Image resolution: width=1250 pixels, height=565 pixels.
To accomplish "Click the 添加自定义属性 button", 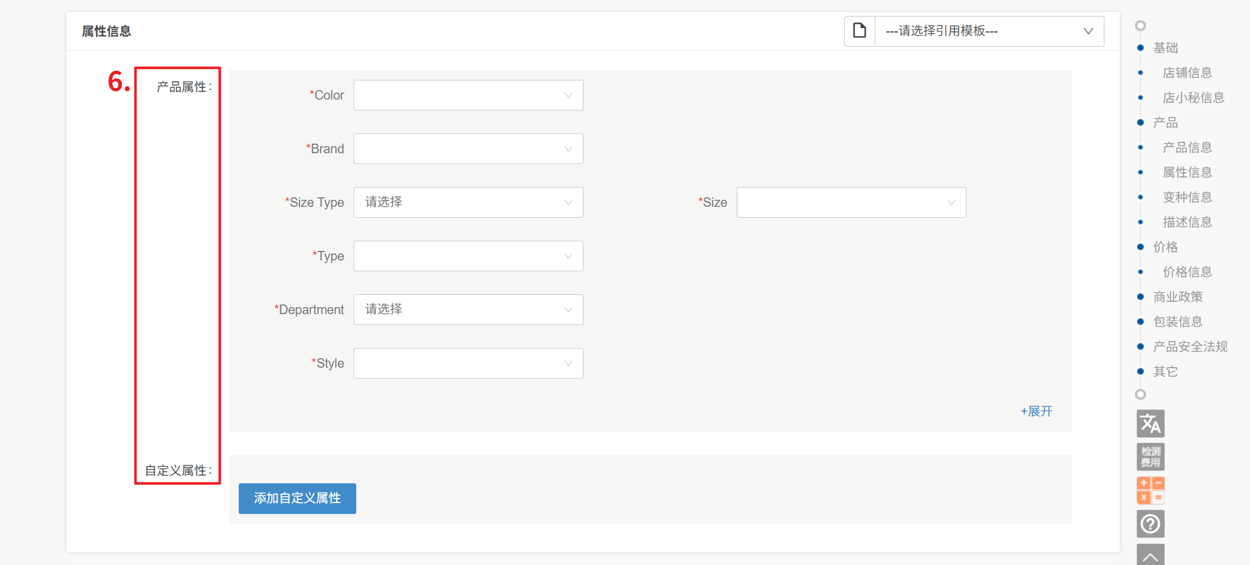I will click(x=297, y=499).
